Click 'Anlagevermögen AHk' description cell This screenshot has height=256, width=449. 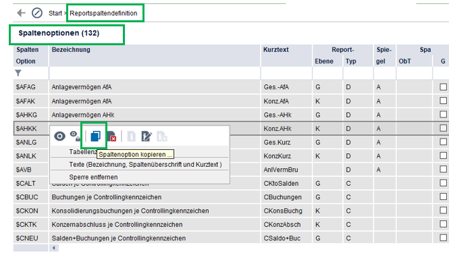pos(155,115)
